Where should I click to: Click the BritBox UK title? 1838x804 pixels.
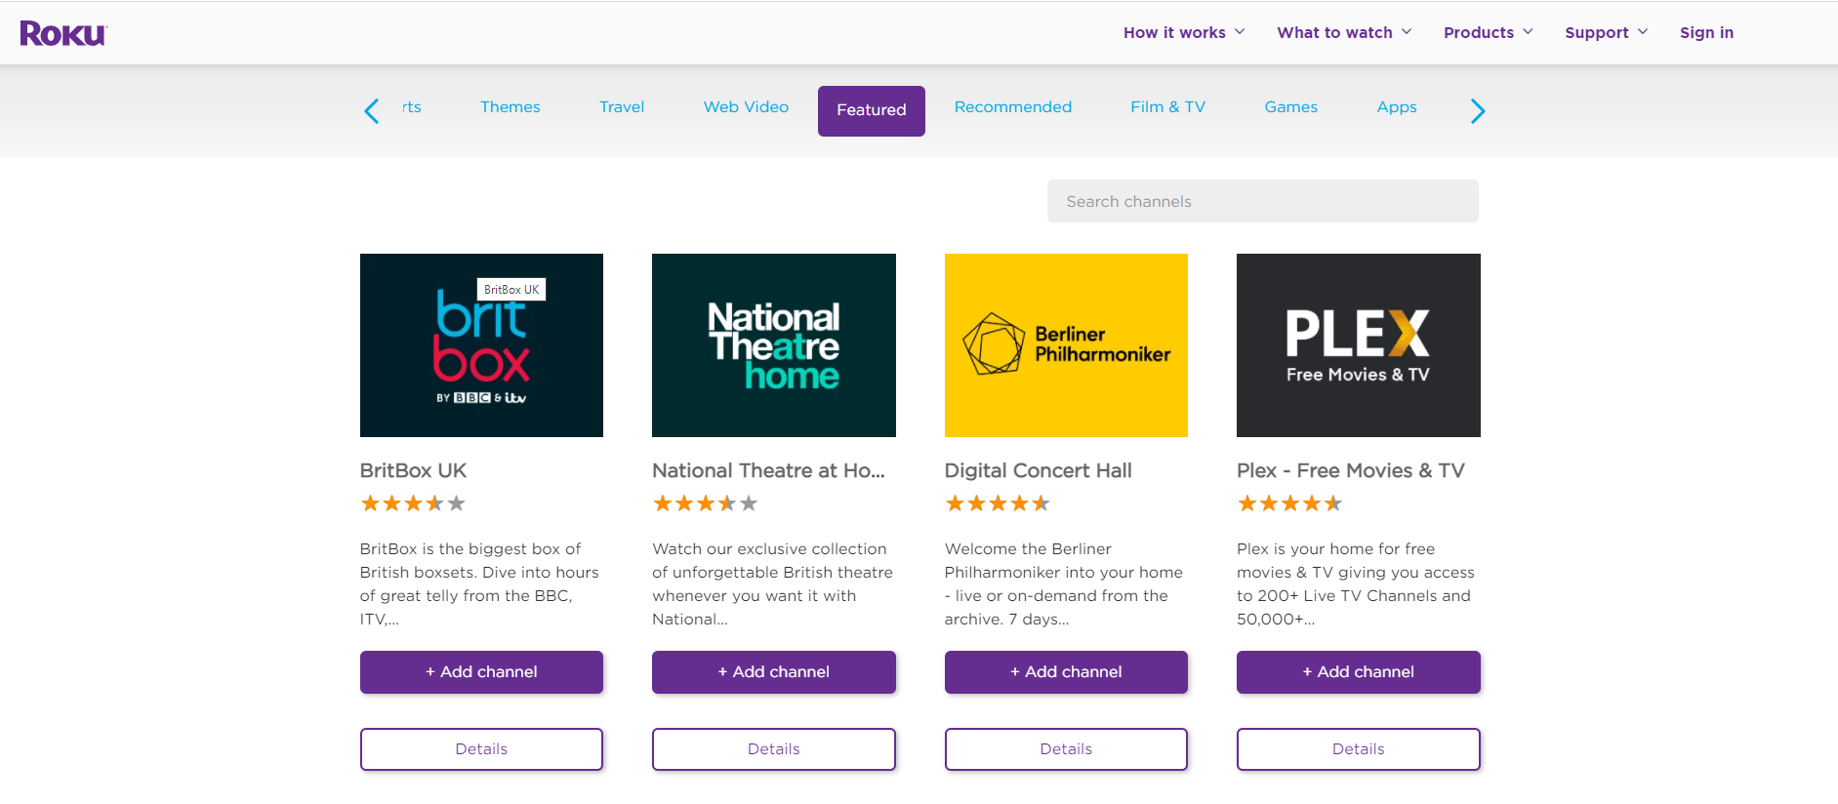(414, 470)
